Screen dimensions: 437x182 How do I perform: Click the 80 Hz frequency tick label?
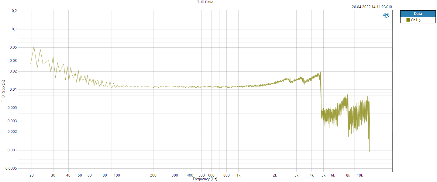point(105,175)
